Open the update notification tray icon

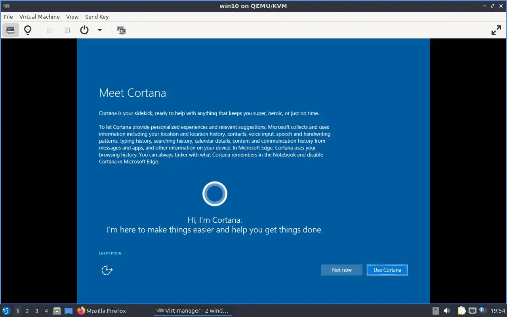[482, 310]
